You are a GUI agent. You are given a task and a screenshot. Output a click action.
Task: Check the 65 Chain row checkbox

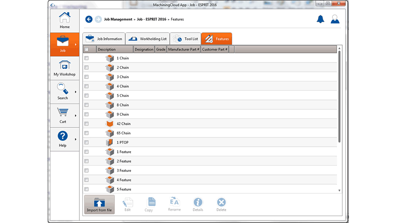click(86, 133)
